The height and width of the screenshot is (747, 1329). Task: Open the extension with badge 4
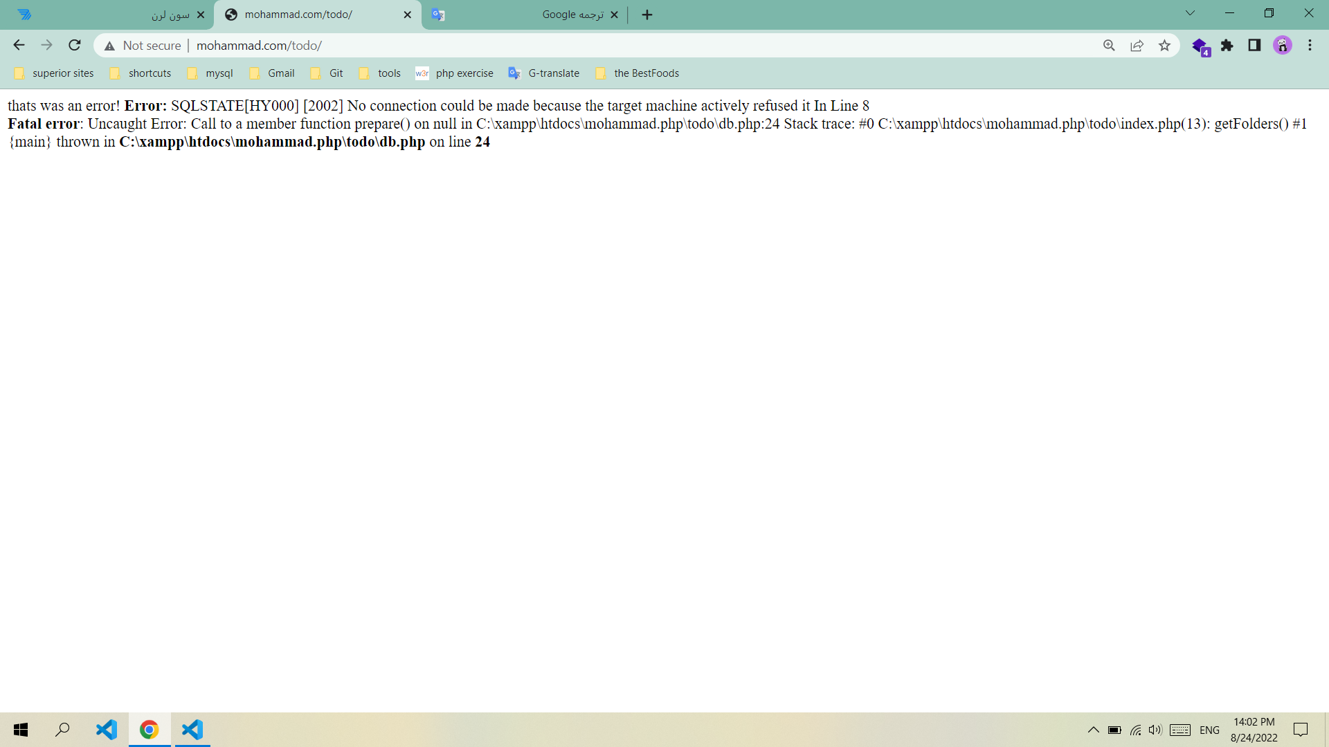[x=1200, y=46]
